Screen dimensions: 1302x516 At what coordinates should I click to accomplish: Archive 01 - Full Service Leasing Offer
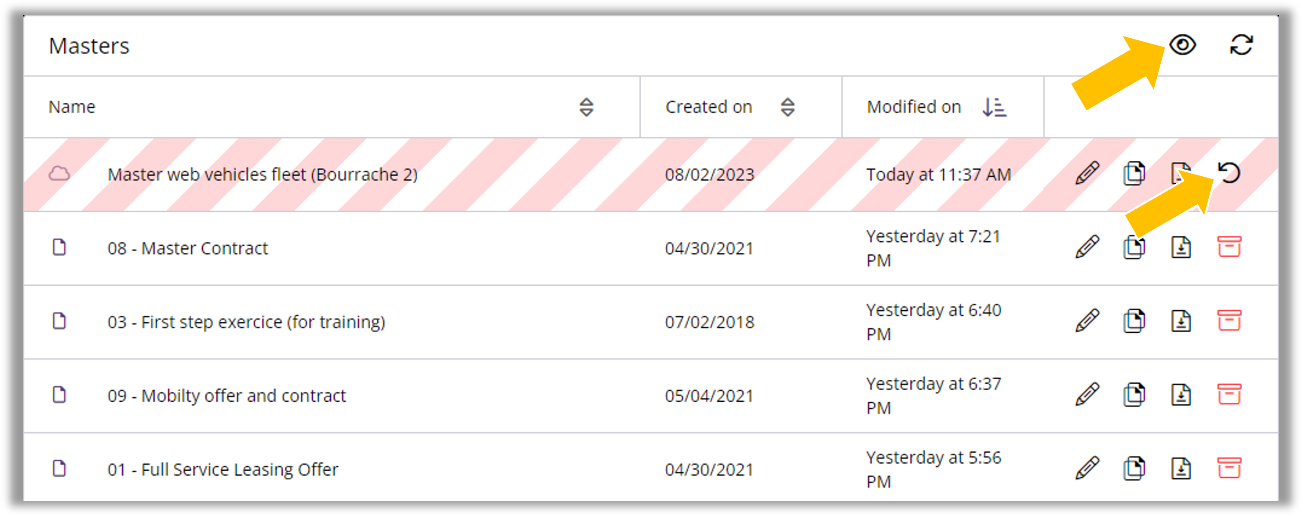pyautogui.click(x=1229, y=469)
